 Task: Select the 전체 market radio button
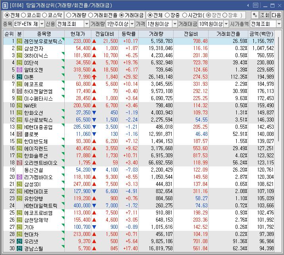pyautogui.click(x=7, y=15)
